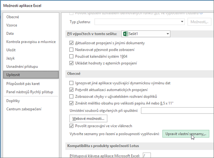Select the Upřesnit category
Image resolution: width=214 pixels, height=158 pixels.
click(x=31, y=75)
